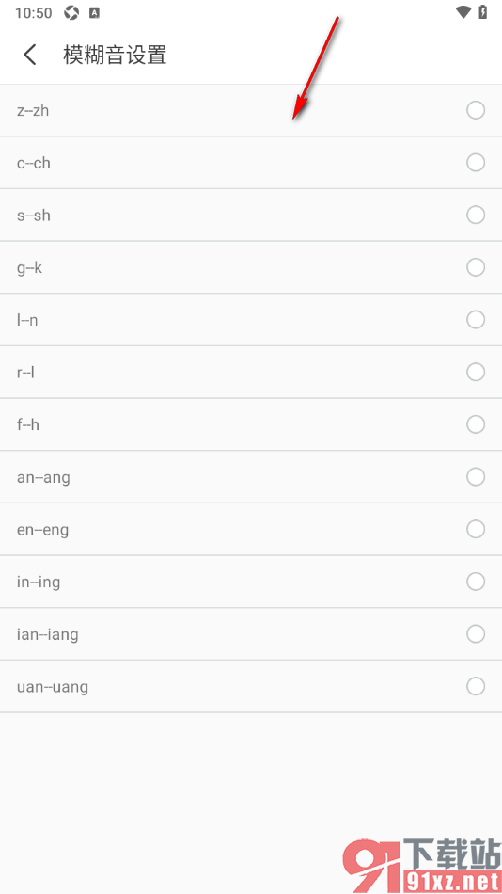Tap the 10:50 clock in status bar
This screenshot has height=894, width=502.
tap(33, 12)
